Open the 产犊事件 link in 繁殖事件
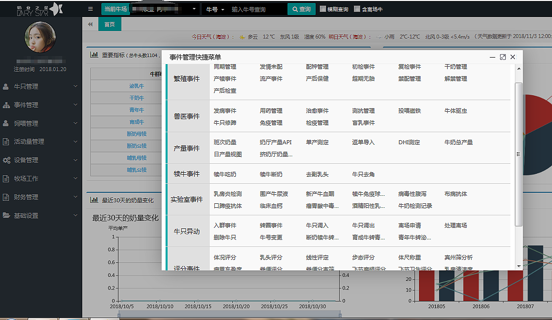 [225, 79]
